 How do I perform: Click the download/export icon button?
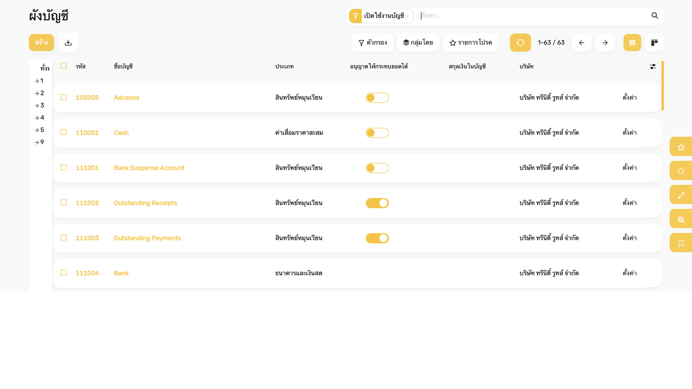pyautogui.click(x=68, y=43)
